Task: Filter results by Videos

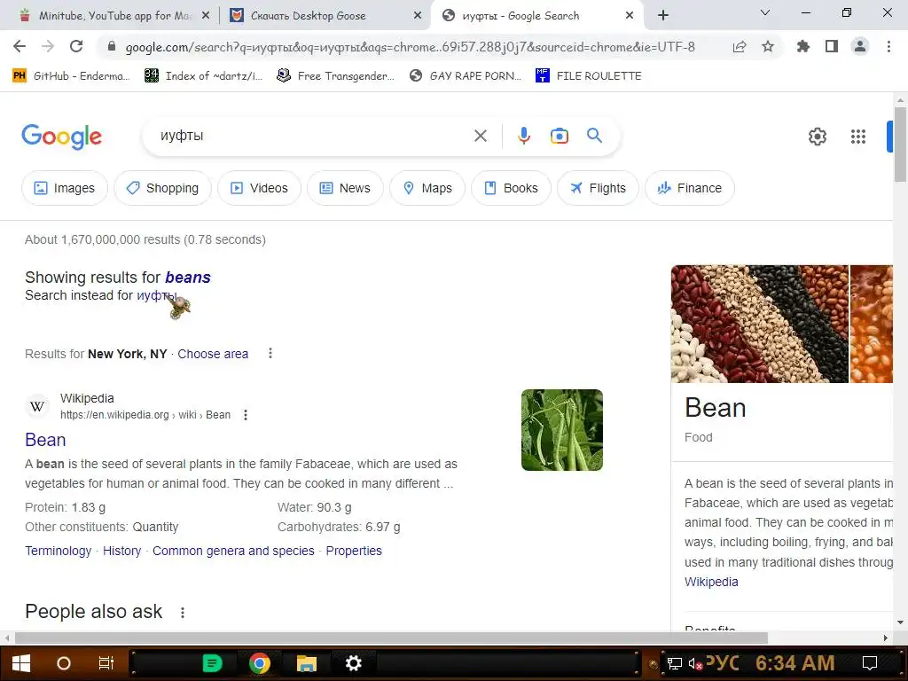Action: click(260, 188)
